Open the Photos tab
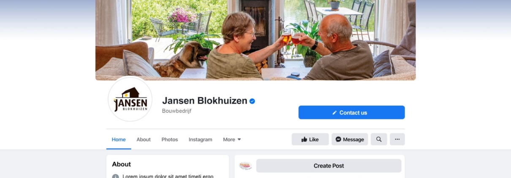 [170, 139]
